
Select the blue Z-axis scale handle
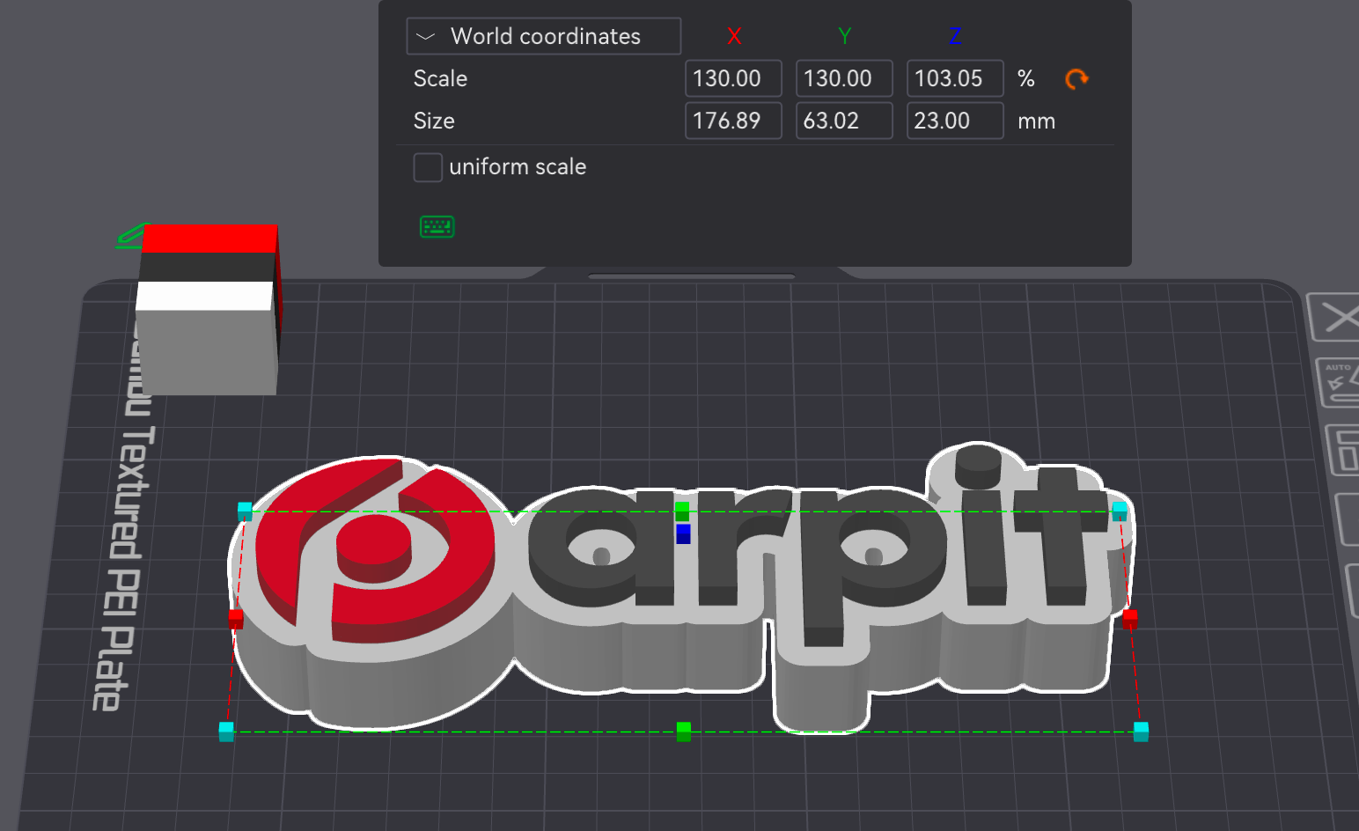[683, 533]
